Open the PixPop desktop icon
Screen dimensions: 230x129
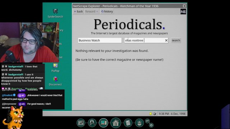55,68
